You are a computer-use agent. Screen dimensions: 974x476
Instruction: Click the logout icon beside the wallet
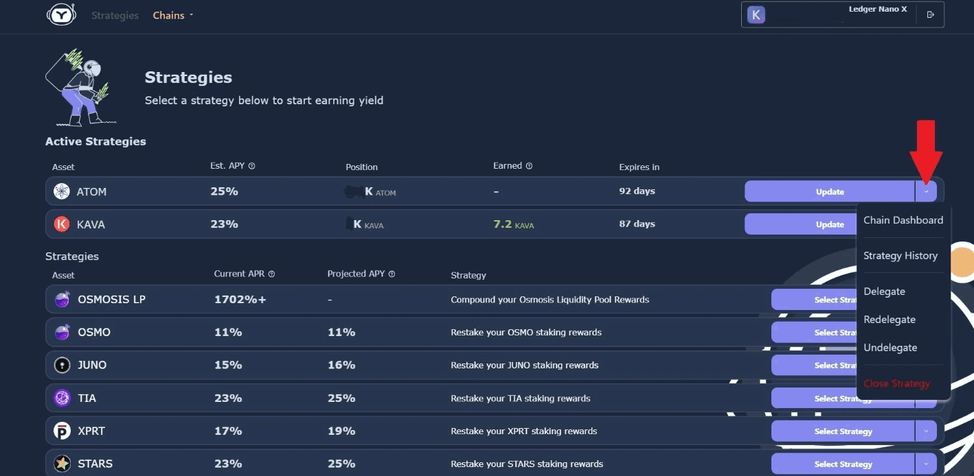point(931,14)
